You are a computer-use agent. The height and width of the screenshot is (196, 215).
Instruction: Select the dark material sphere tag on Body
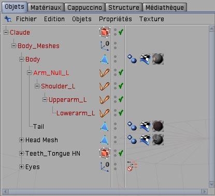click(x=158, y=59)
